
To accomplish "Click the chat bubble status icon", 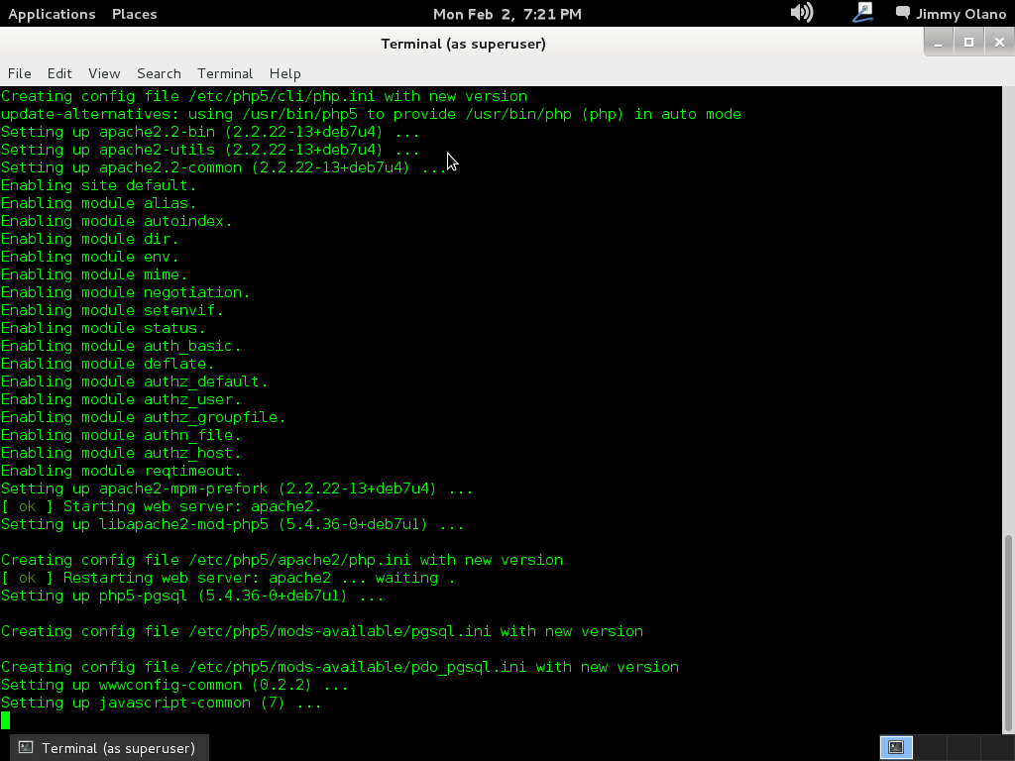I will [x=902, y=13].
